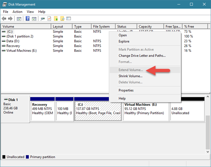The height and width of the screenshot is (167, 211).
Task: Select Properties from the context menu
Action: tap(145, 90)
